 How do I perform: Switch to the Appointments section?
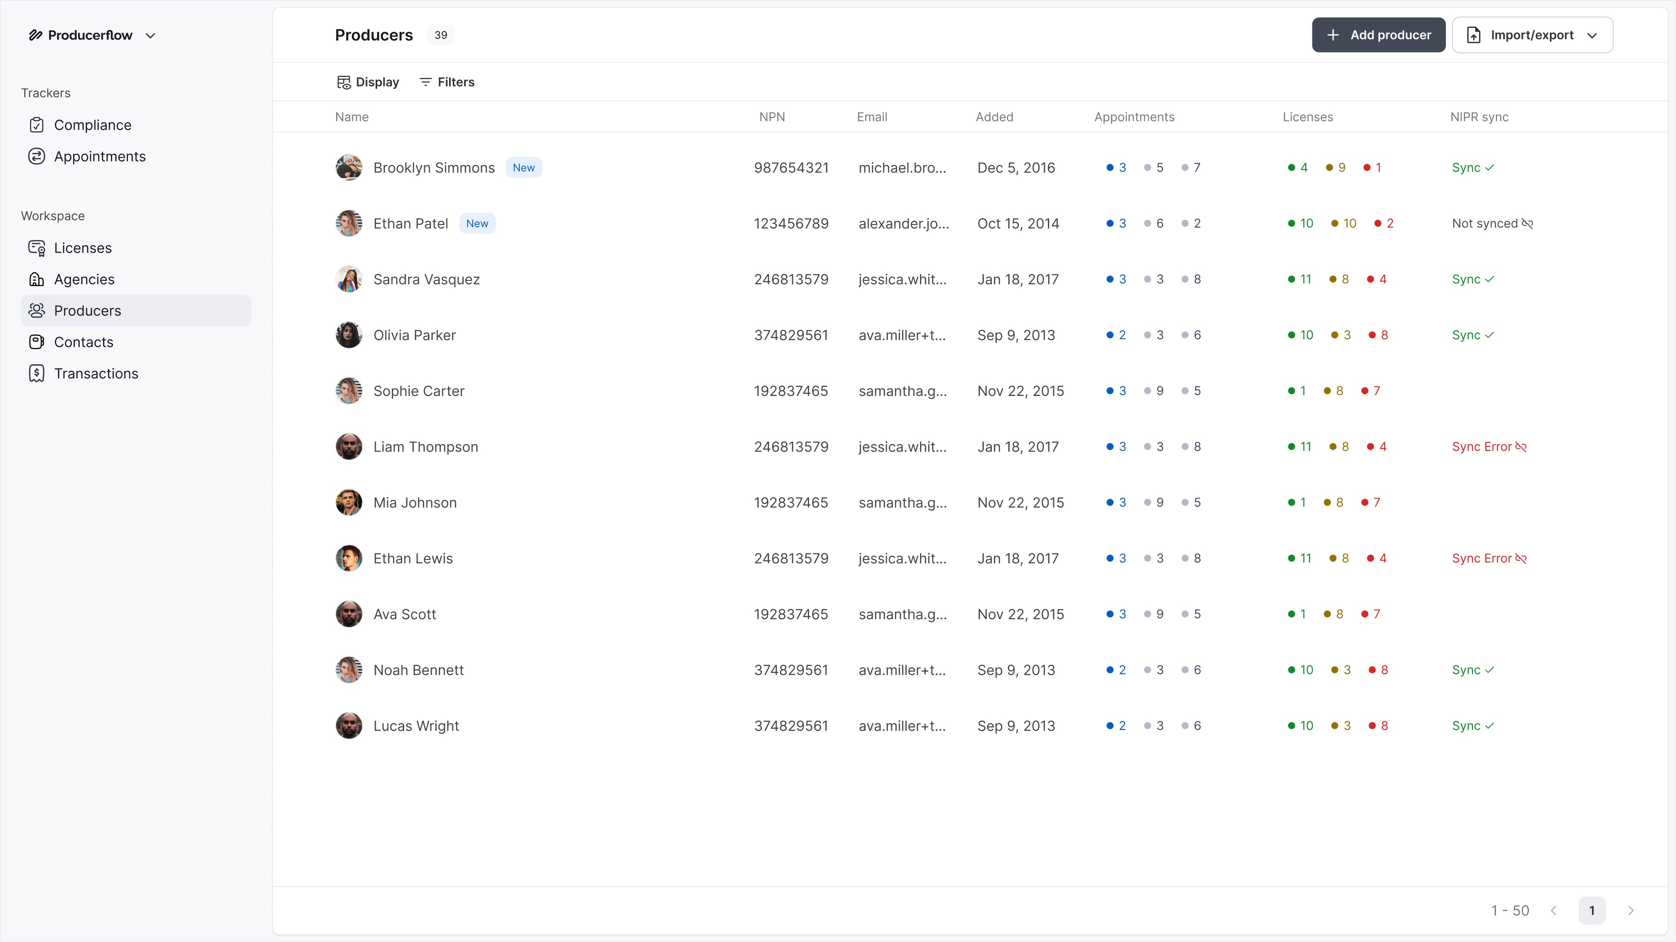100,156
